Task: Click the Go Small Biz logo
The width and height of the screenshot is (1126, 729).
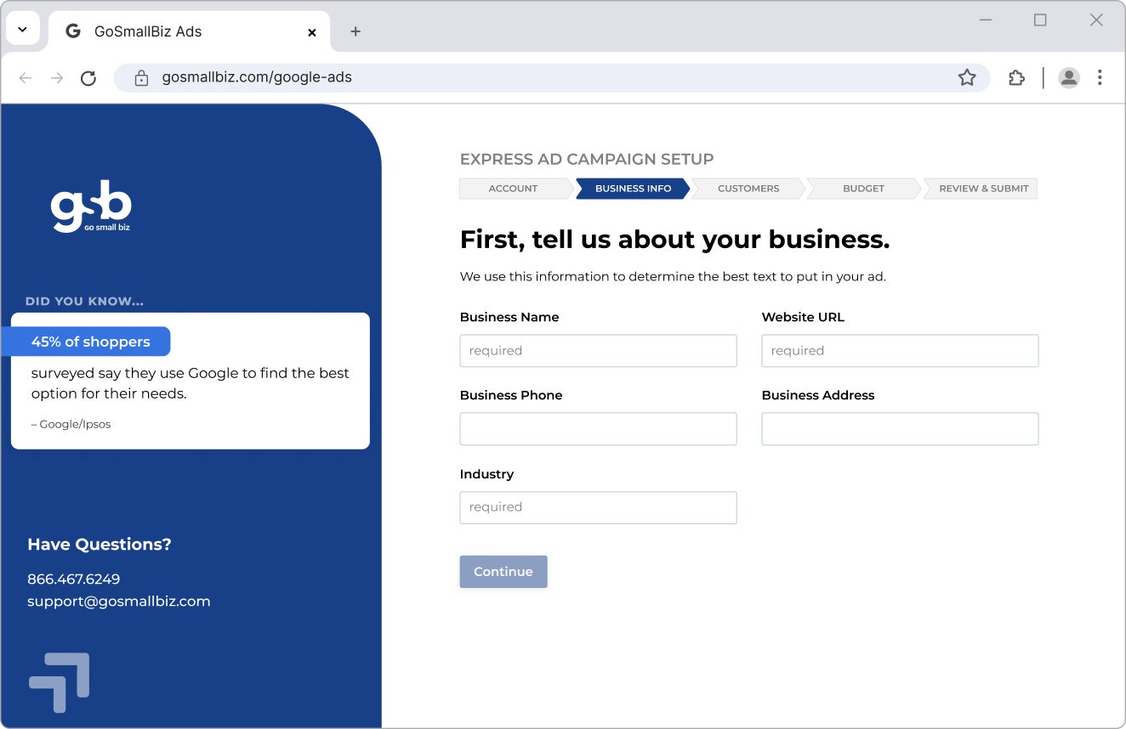Action: [91, 206]
